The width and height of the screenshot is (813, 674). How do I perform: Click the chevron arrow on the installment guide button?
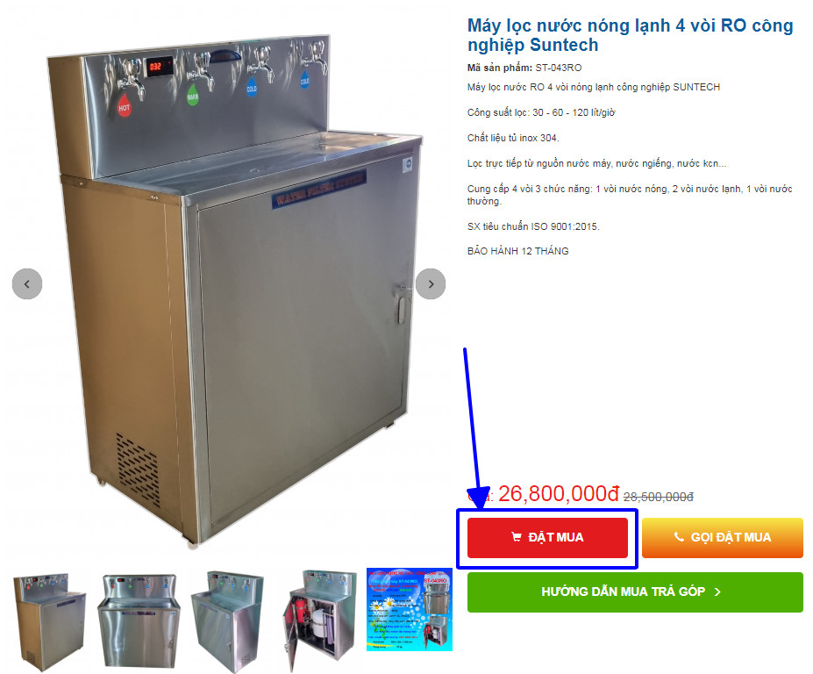point(717,592)
